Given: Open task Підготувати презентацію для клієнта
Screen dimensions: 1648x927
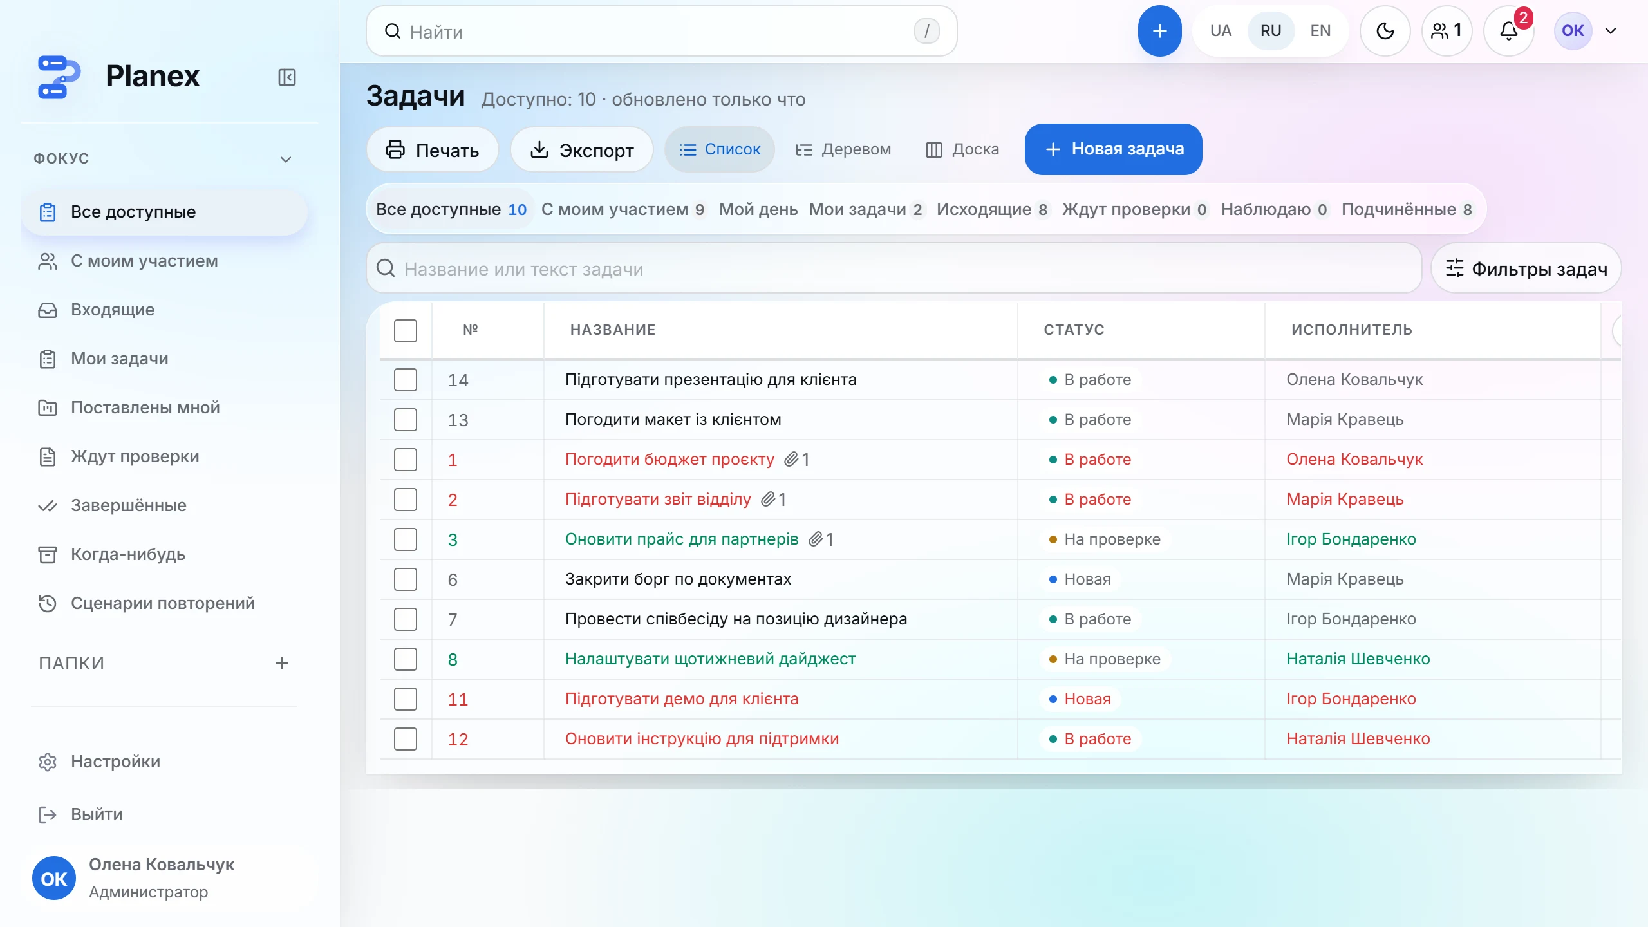Looking at the screenshot, I should pos(711,379).
